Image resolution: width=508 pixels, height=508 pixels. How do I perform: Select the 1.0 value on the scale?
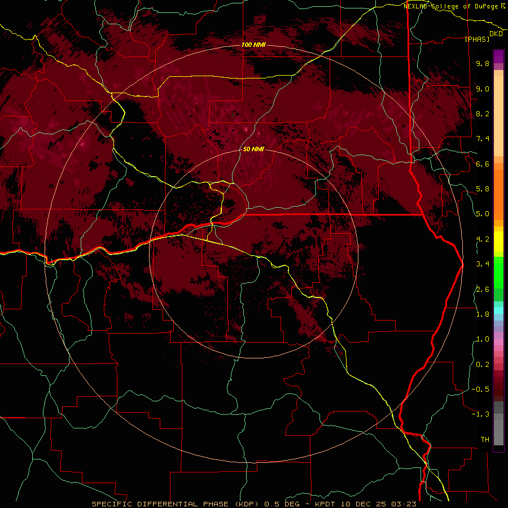point(483,339)
